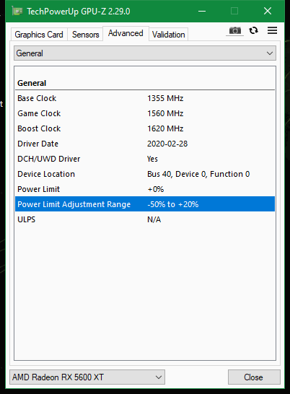This screenshot has width=290, height=394.
Task: Click the -50% to +20% value
Action: click(x=173, y=204)
